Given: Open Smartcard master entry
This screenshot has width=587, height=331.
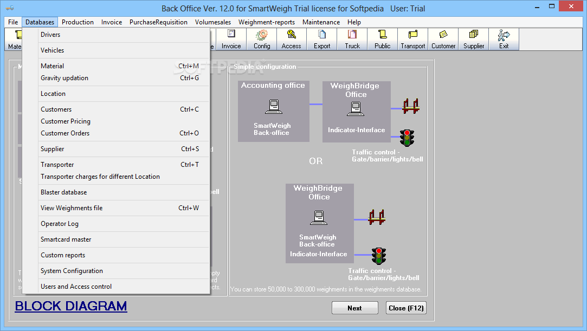Looking at the screenshot, I should pyautogui.click(x=116, y=239).
